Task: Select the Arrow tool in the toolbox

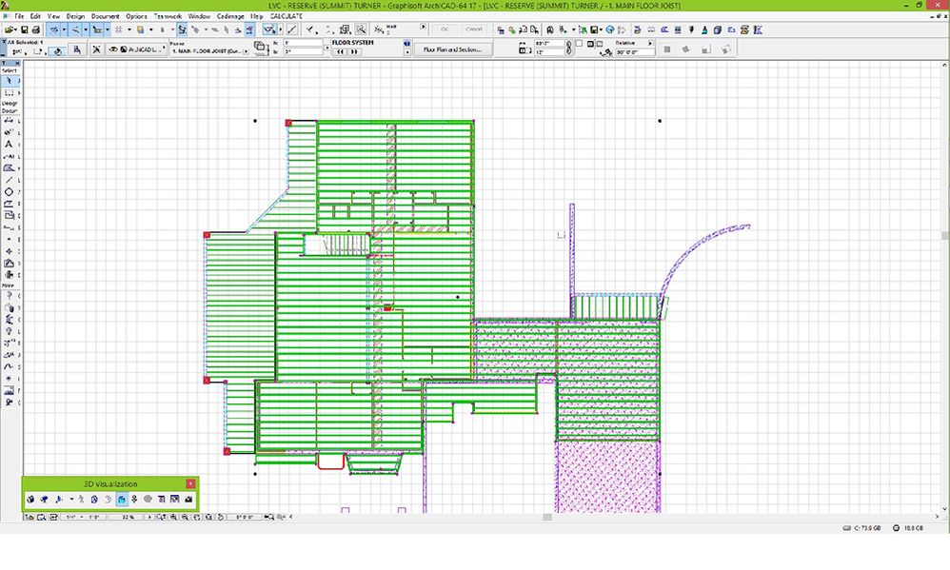Action: pos(10,81)
